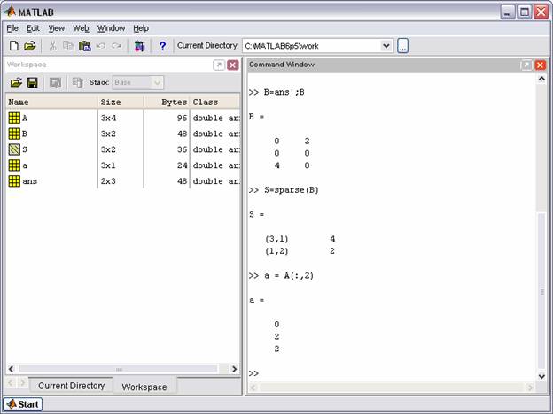553x414 pixels.
Task: Browse for folder with ellipsis button
Action: pyautogui.click(x=402, y=46)
